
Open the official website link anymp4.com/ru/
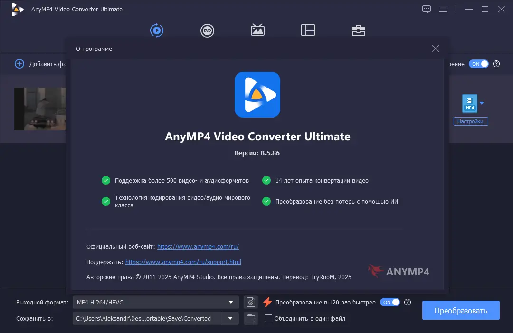tap(198, 246)
